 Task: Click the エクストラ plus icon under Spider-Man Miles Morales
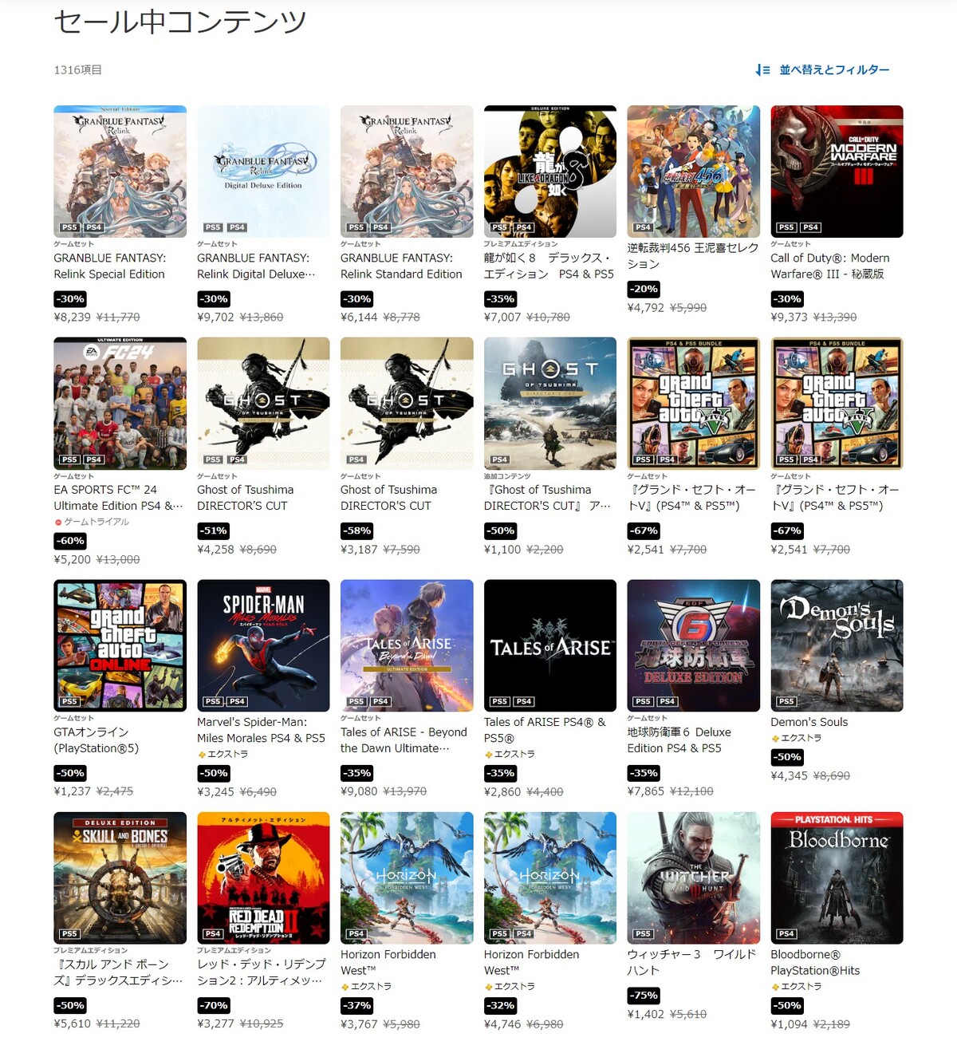202,755
